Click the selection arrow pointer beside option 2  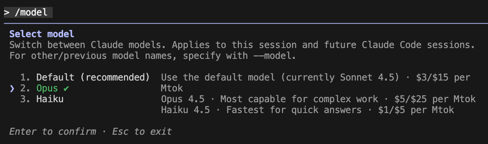[12, 89]
